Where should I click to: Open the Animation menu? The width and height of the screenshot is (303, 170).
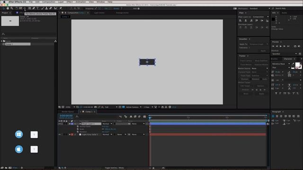tap(80, 2)
